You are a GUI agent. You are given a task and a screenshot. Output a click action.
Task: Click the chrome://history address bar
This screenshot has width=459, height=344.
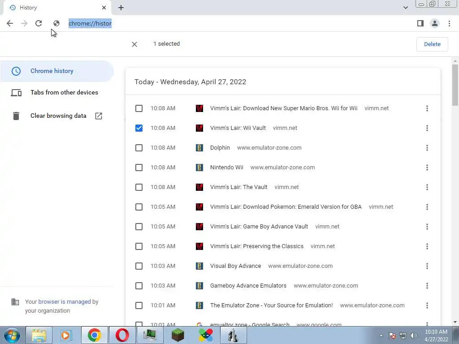click(x=90, y=23)
